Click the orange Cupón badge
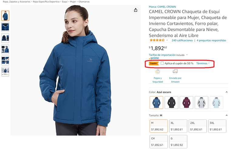The image size is (233, 149). [x=154, y=63]
